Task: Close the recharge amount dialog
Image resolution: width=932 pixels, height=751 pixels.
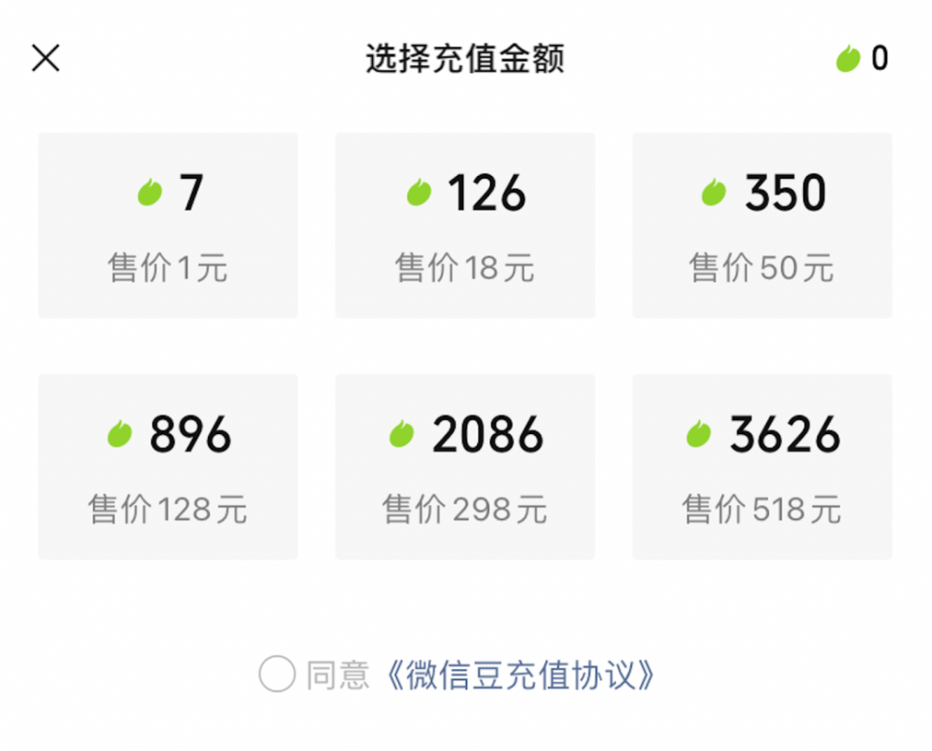Action: pyautogui.click(x=46, y=59)
